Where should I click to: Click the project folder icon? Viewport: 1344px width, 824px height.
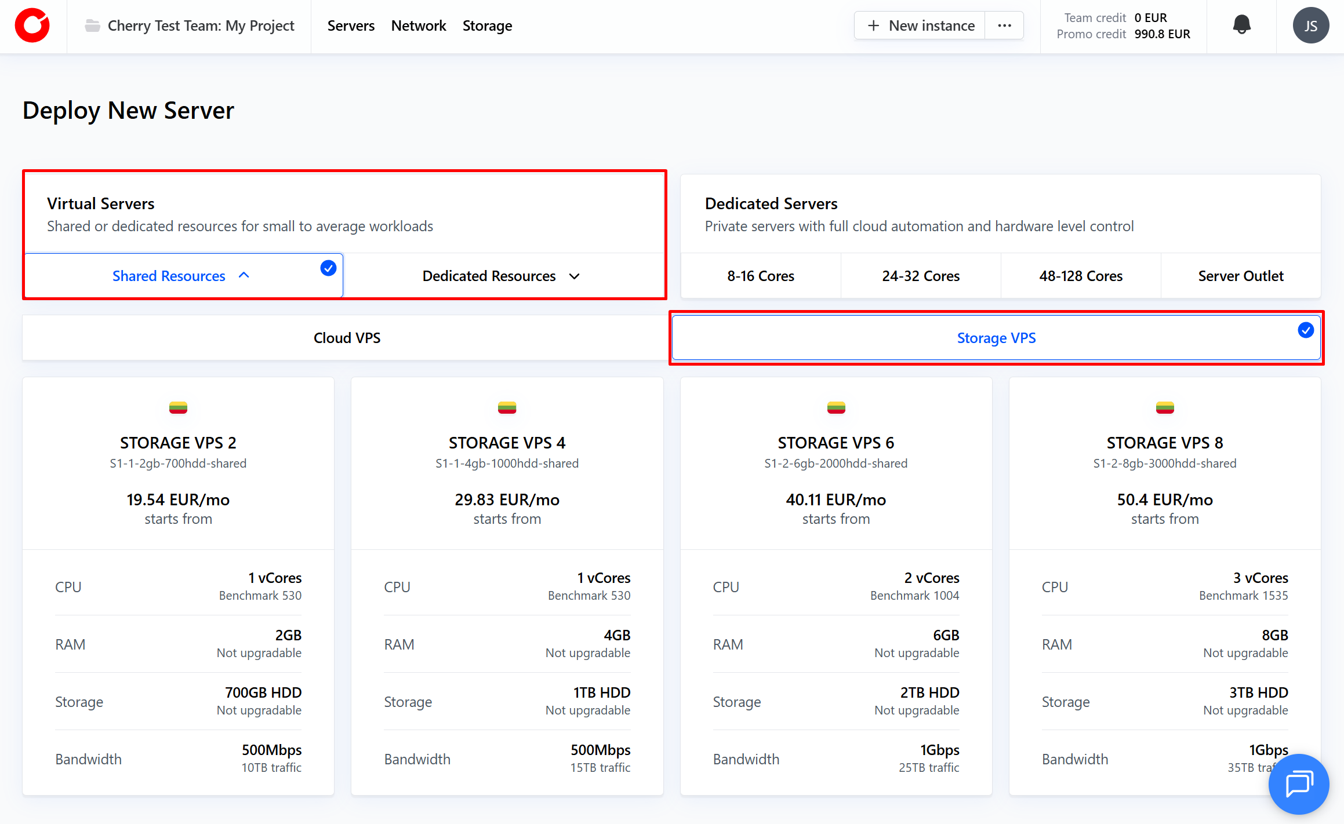click(92, 25)
